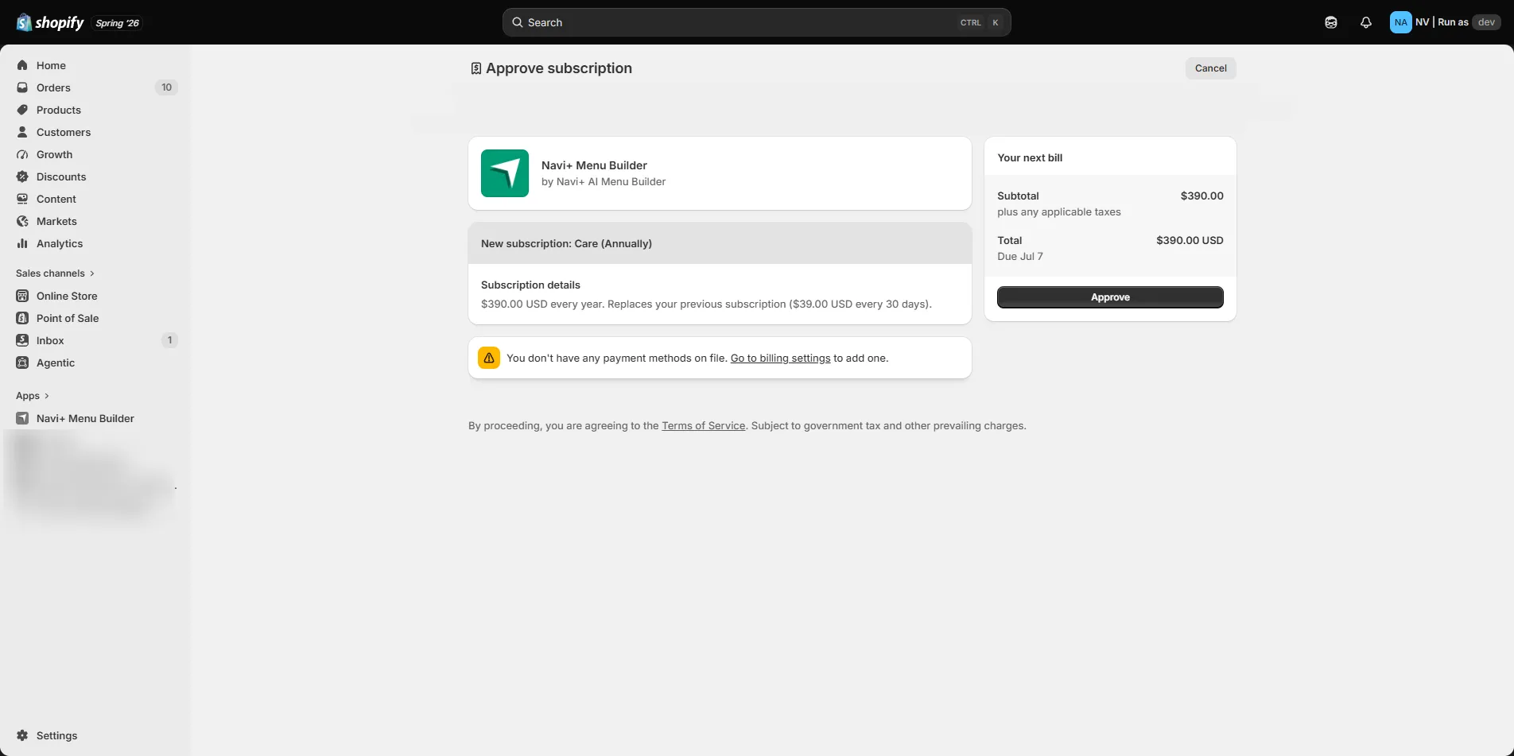Click the '$390.00 USD' total amount

[1190, 240]
